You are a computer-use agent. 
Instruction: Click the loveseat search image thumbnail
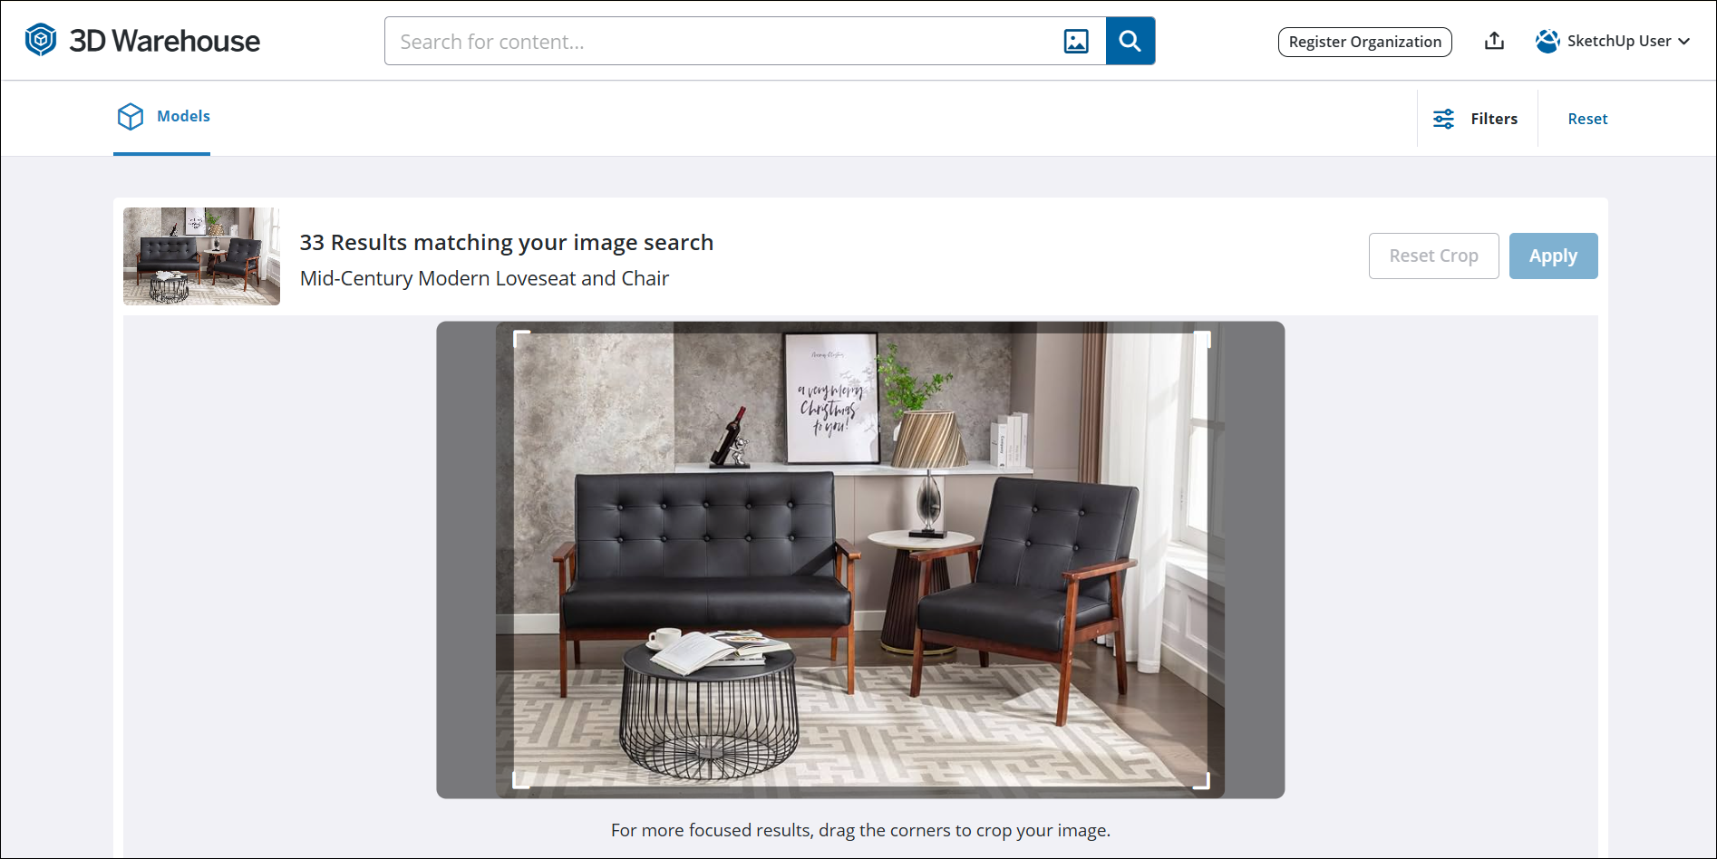(201, 256)
